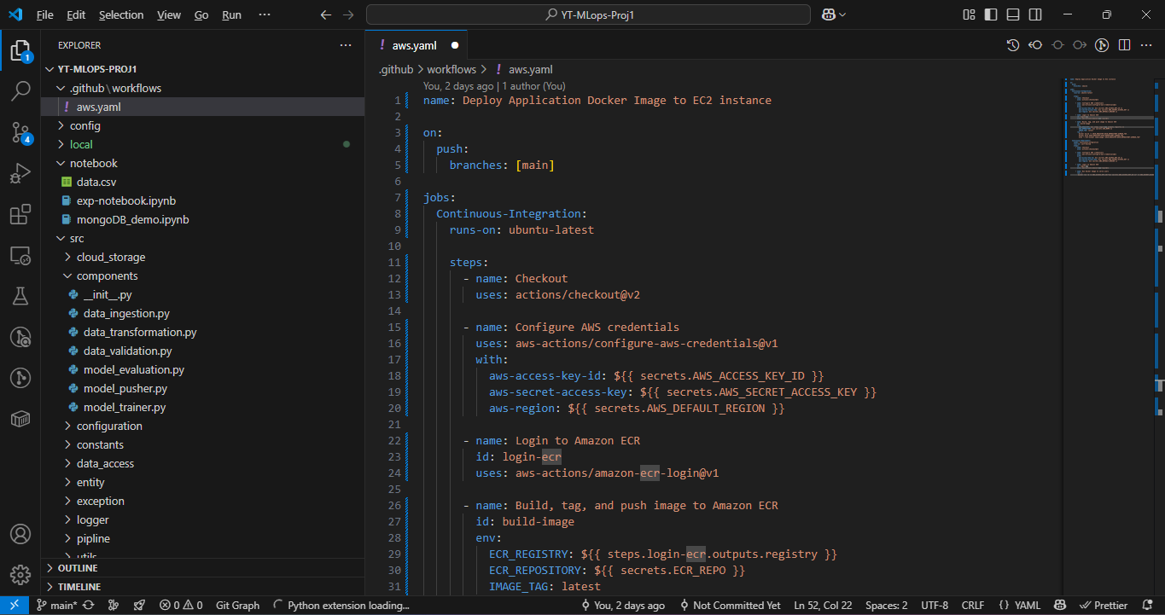Split the editor to the right

coord(1124,45)
